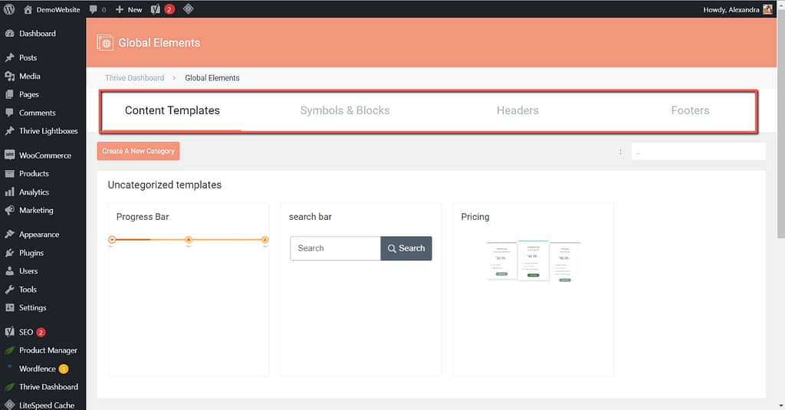Screen dimensions: 785x410
Task: Click the LiteSpeed Cache sidebar icon
Action: click(9, 405)
